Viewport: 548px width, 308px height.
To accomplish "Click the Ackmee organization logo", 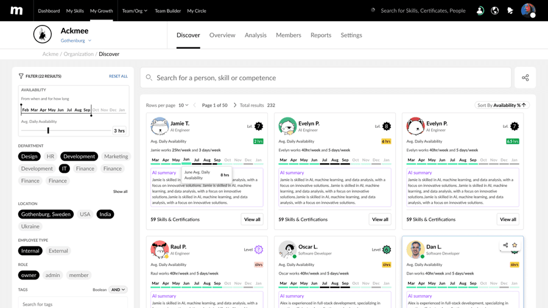I will [42, 34].
